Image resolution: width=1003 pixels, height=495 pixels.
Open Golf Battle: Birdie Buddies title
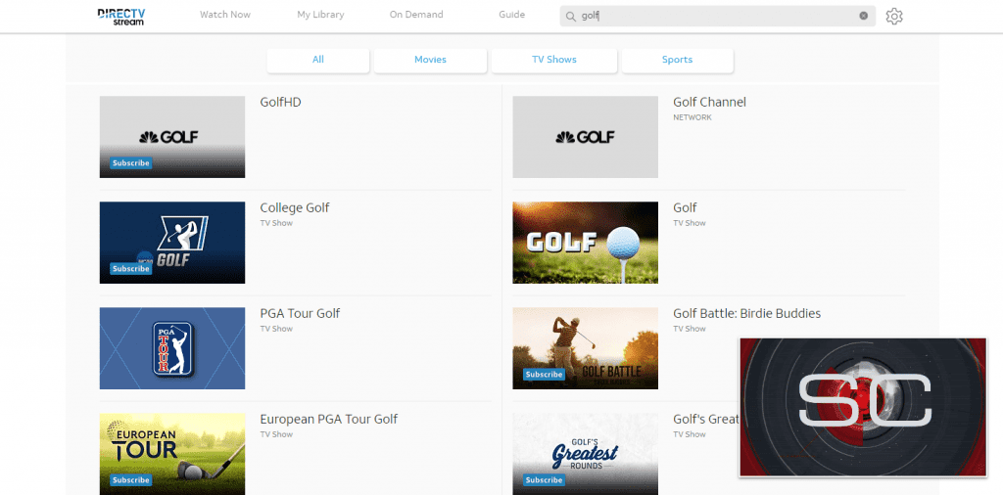point(746,314)
